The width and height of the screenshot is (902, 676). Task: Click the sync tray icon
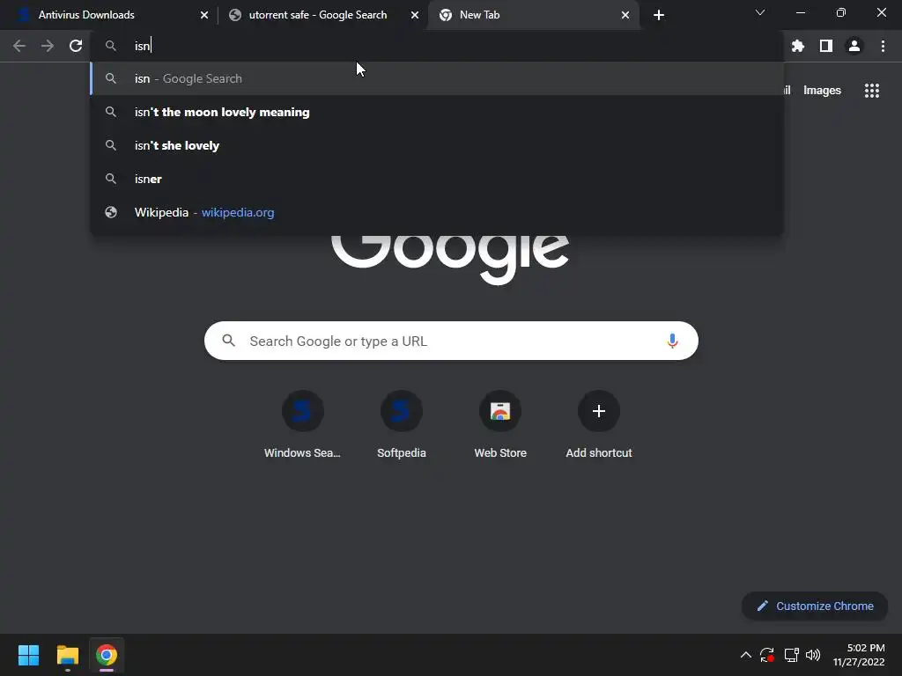click(767, 655)
